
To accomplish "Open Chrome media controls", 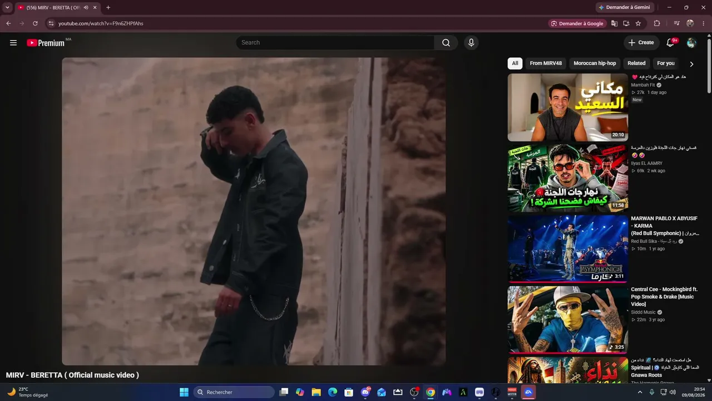I will (x=676, y=23).
